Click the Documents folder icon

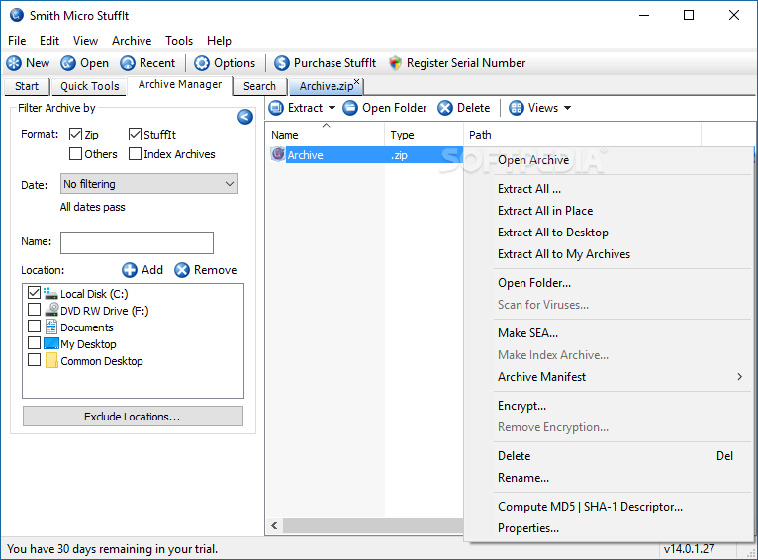pyautogui.click(x=51, y=327)
